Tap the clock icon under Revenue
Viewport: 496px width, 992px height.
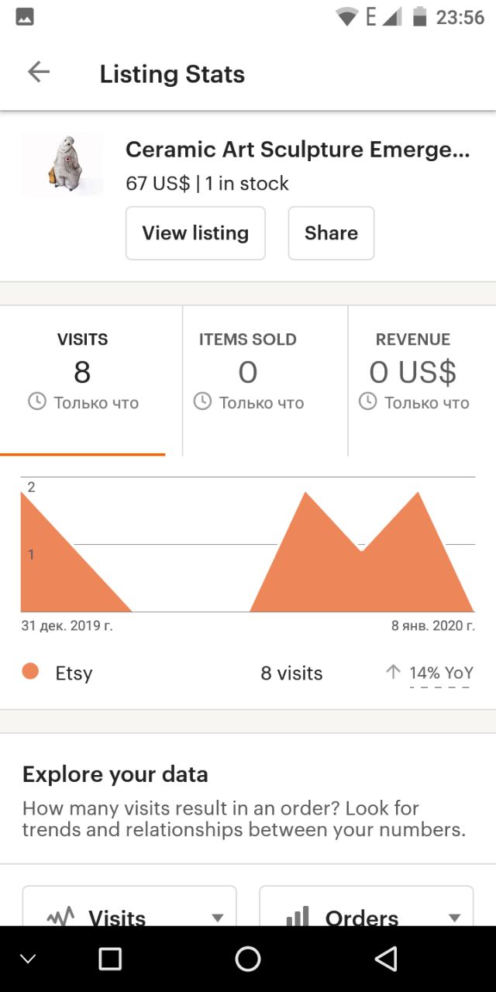(x=367, y=401)
